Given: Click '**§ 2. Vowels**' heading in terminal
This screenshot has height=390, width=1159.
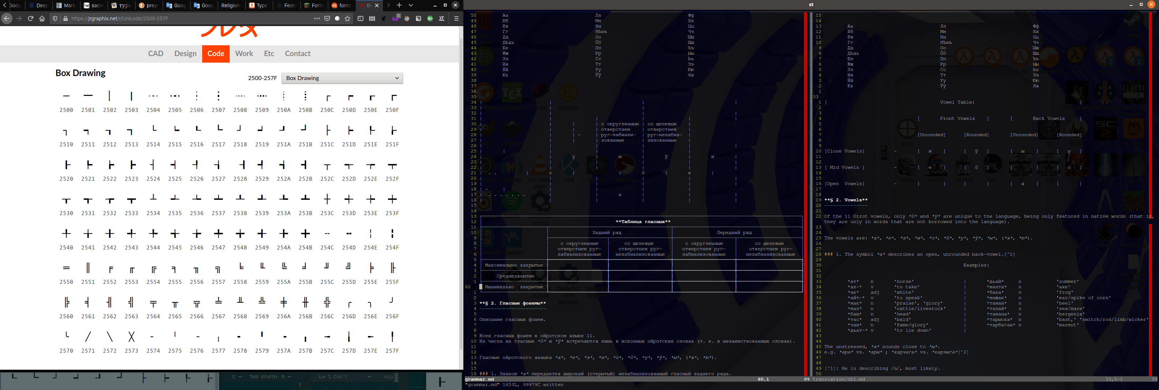Looking at the screenshot, I should pyautogui.click(x=846, y=200).
